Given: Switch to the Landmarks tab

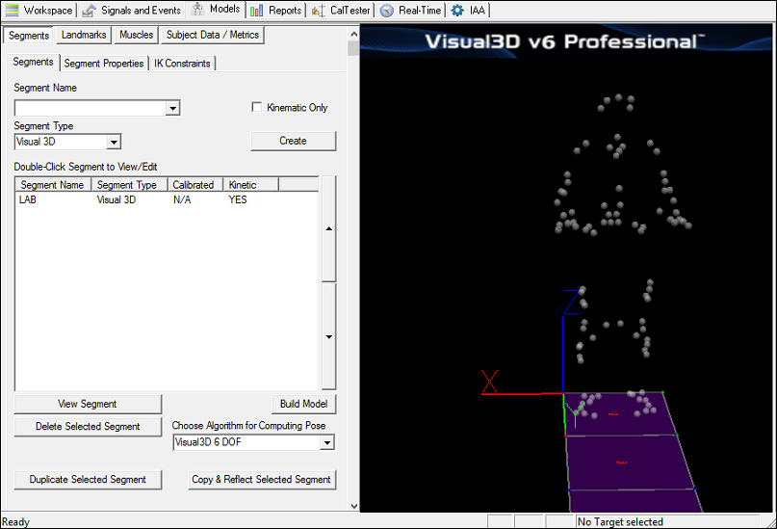Looking at the screenshot, I should coord(84,35).
